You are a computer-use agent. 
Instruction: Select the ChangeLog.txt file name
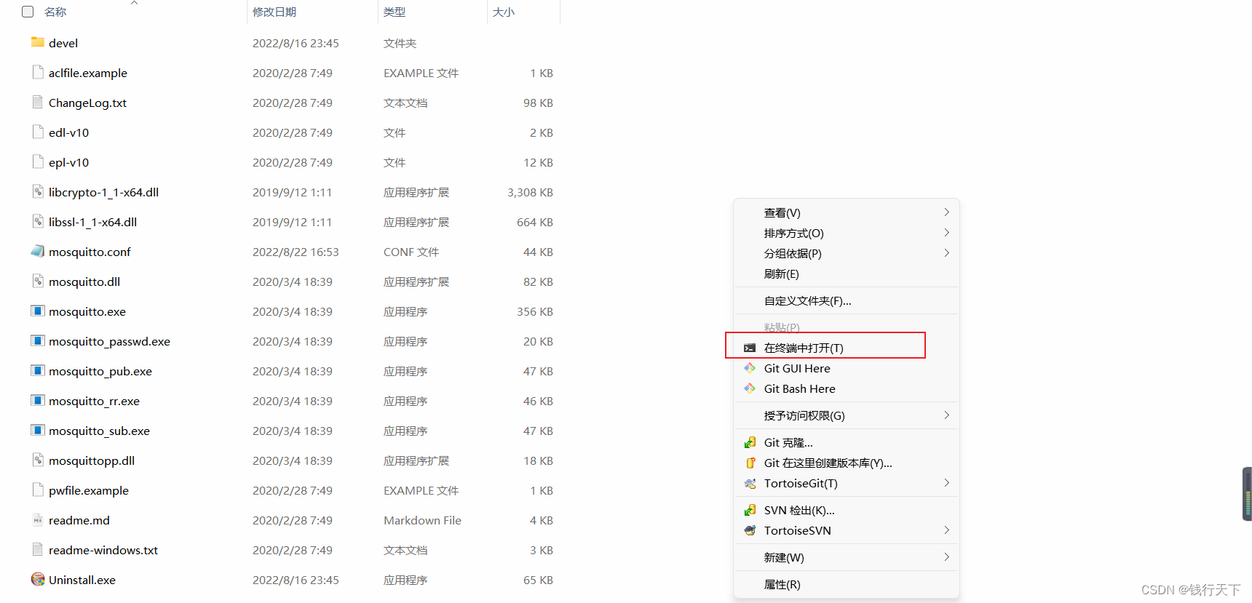pos(87,103)
